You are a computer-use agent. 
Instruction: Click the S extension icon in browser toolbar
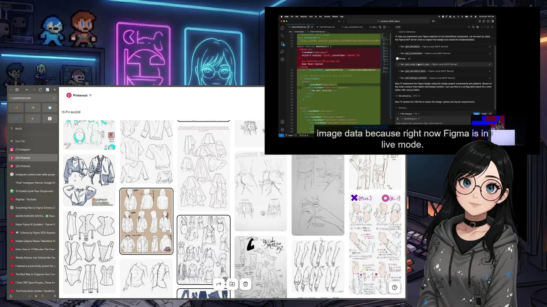click(x=47, y=90)
